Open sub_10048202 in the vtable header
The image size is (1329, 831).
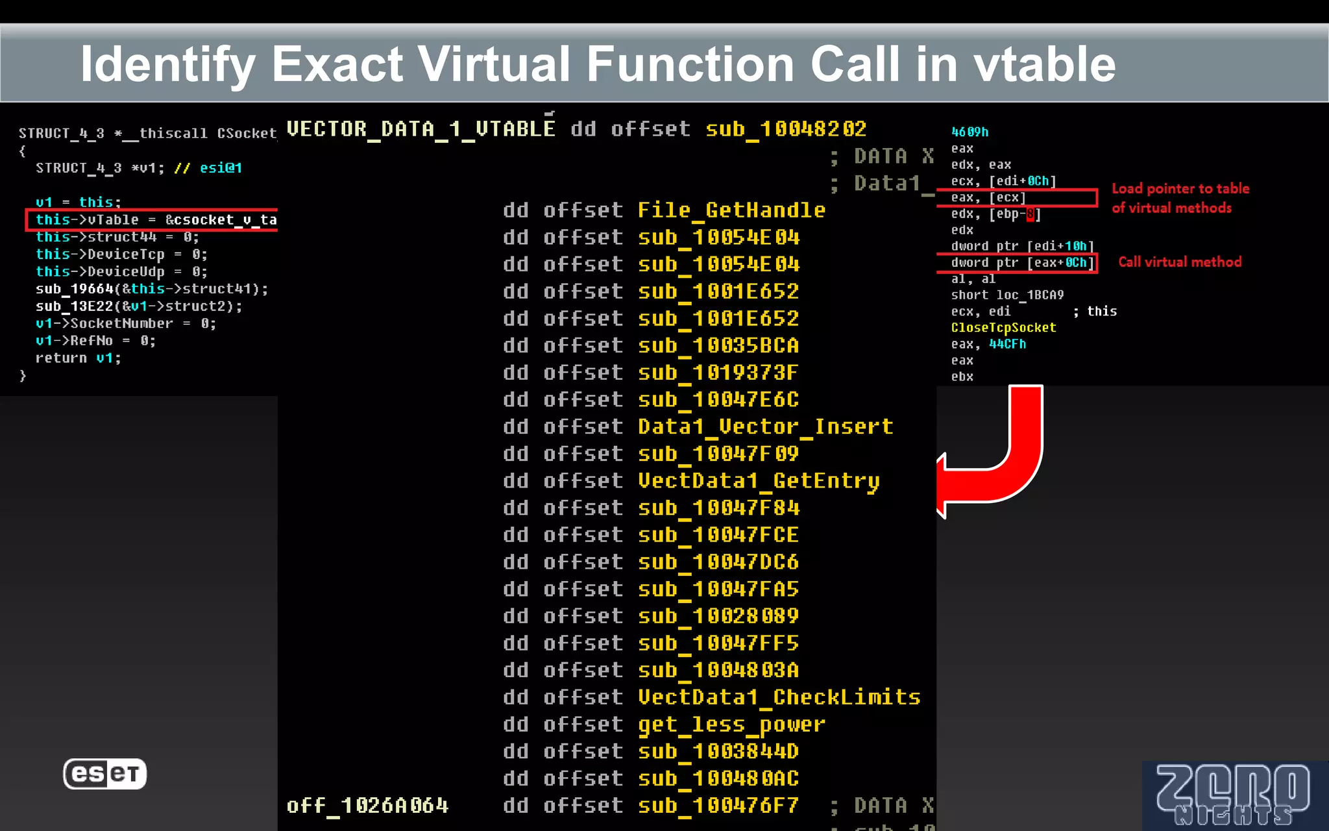(786, 129)
